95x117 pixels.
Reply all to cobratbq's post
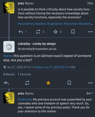(x=6, y=83)
